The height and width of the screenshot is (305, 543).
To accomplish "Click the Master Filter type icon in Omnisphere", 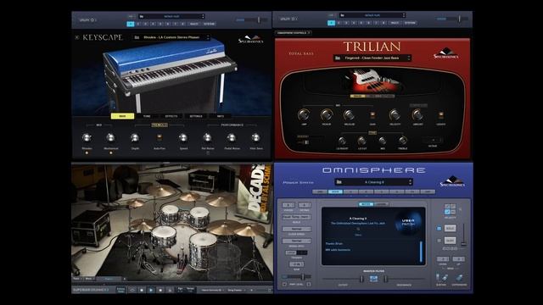I will (373, 279).
